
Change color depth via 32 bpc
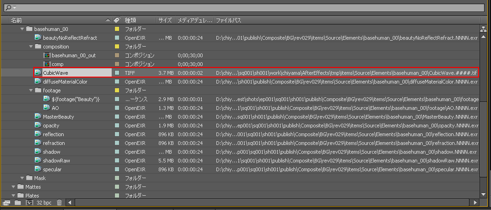[44, 203]
